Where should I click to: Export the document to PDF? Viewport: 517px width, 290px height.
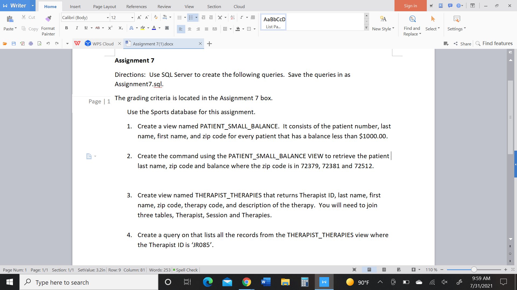[23, 44]
